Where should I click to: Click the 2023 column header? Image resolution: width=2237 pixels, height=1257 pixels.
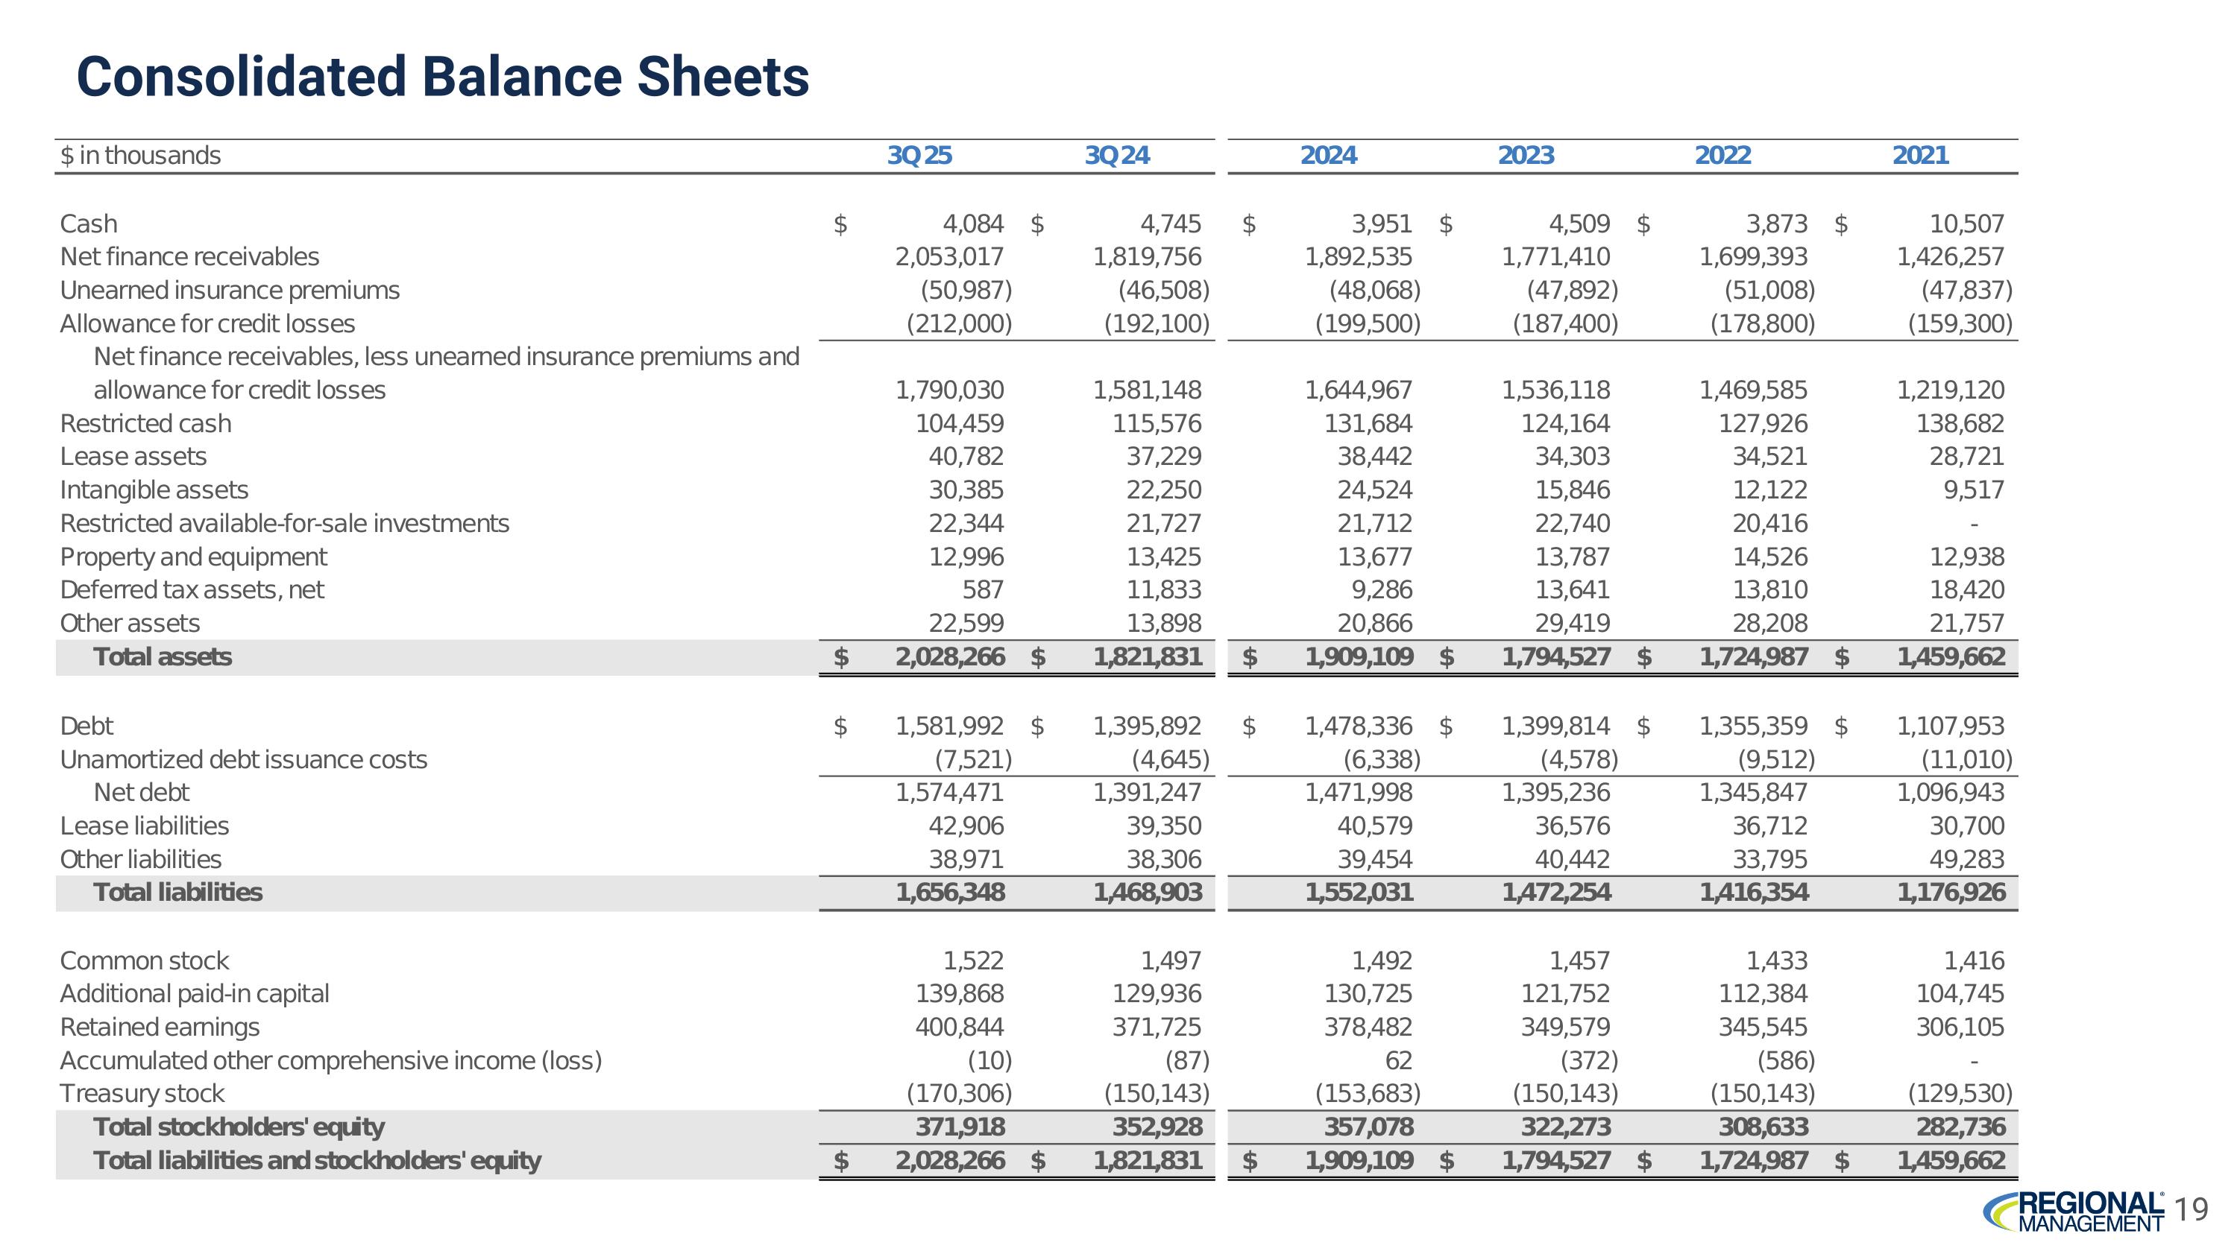click(x=1525, y=155)
